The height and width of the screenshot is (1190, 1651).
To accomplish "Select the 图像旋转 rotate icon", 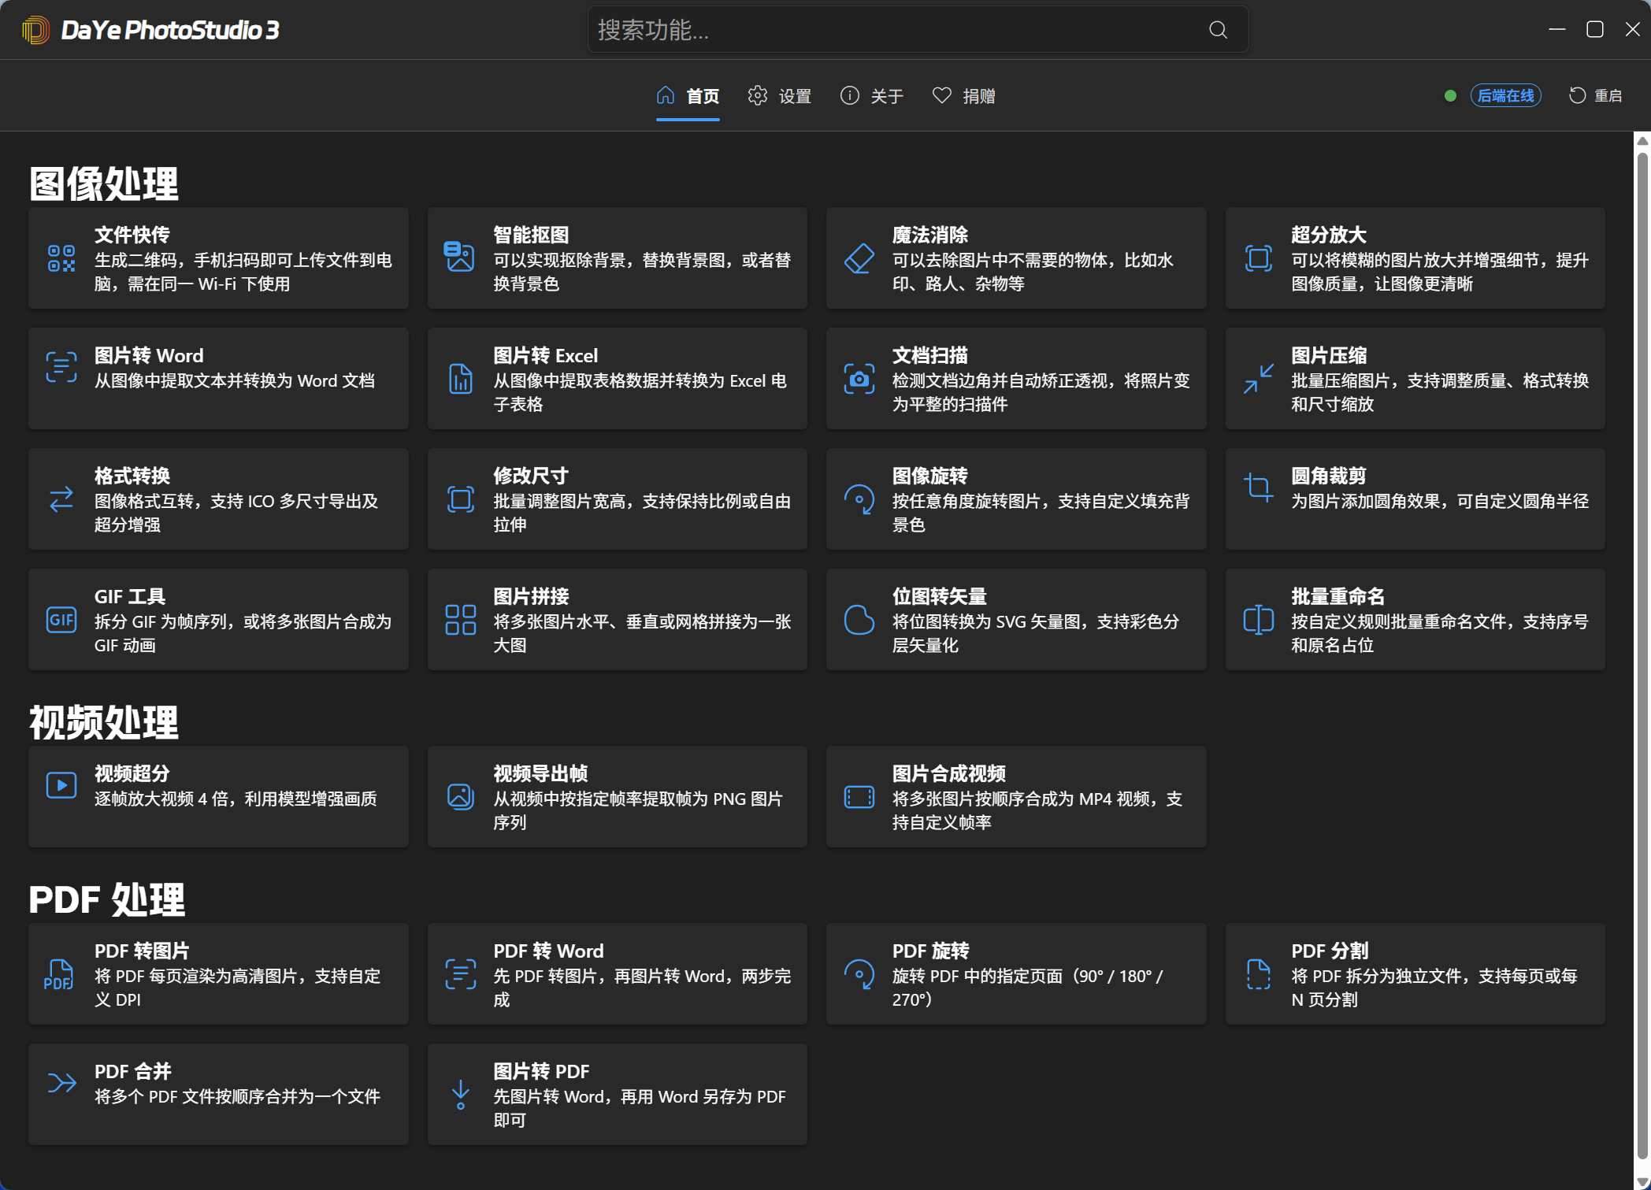I will (859, 499).
